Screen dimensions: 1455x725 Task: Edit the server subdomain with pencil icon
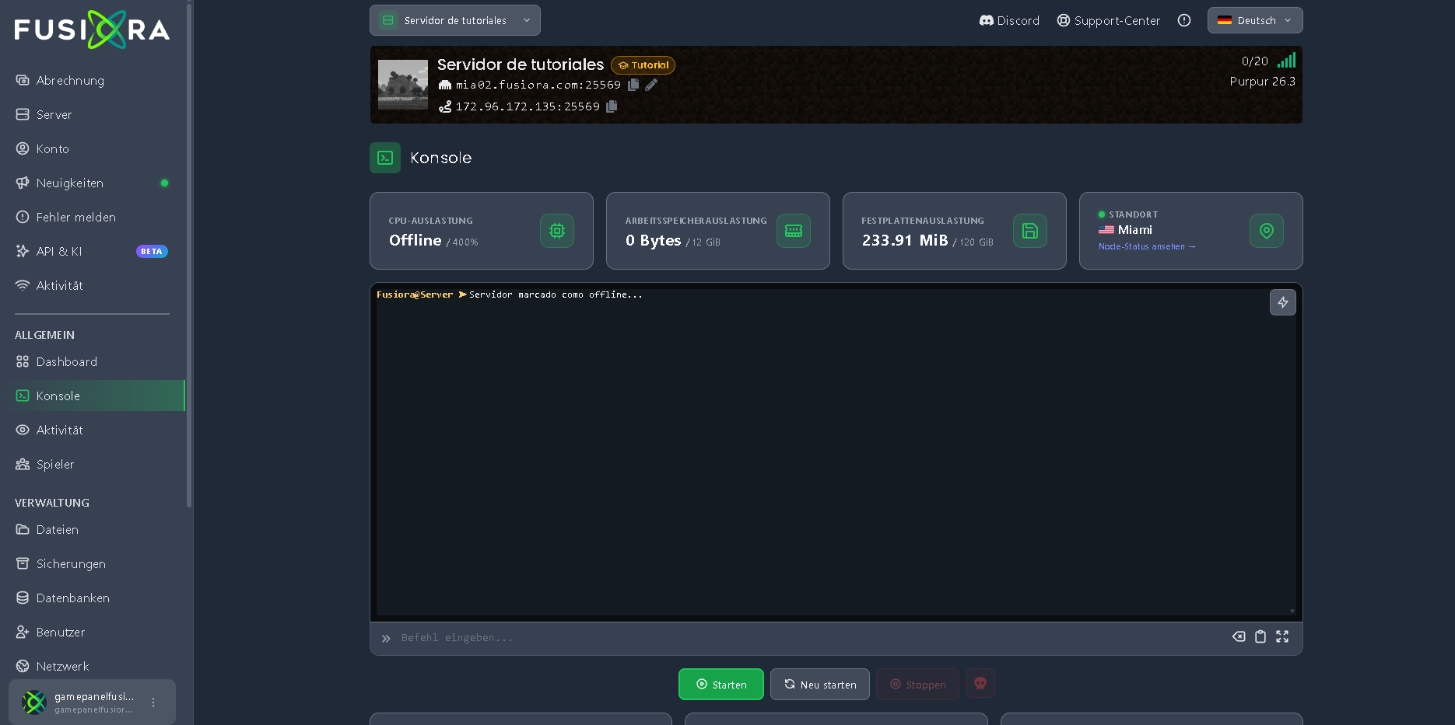point(651,85)
